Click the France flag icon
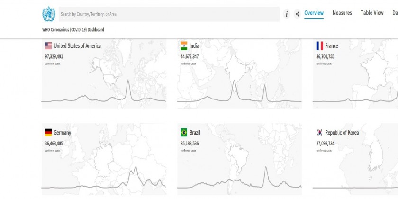The image size is (398, 199). click(x=319, y=46)
